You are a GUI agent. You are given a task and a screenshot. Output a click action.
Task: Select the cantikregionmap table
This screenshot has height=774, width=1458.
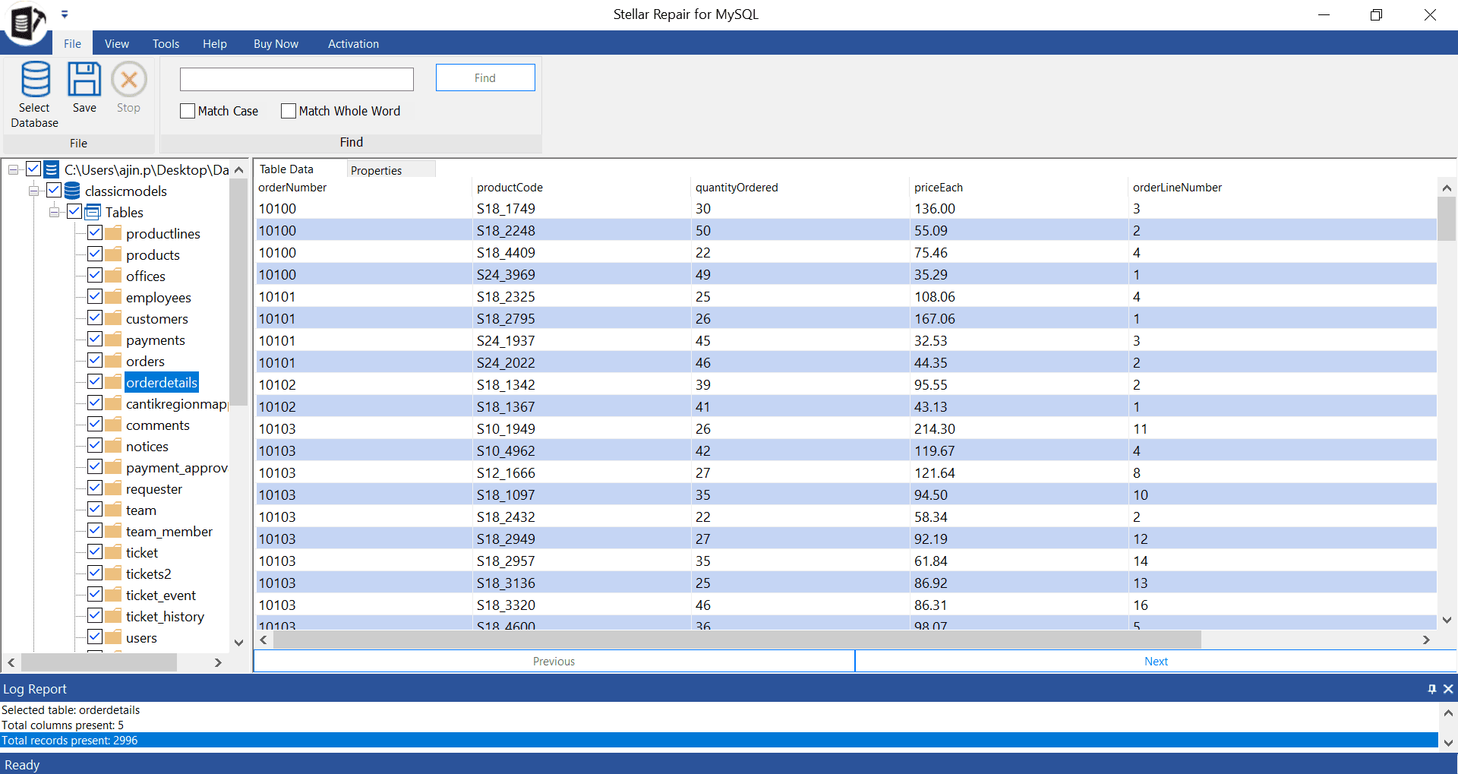(177, 403)
